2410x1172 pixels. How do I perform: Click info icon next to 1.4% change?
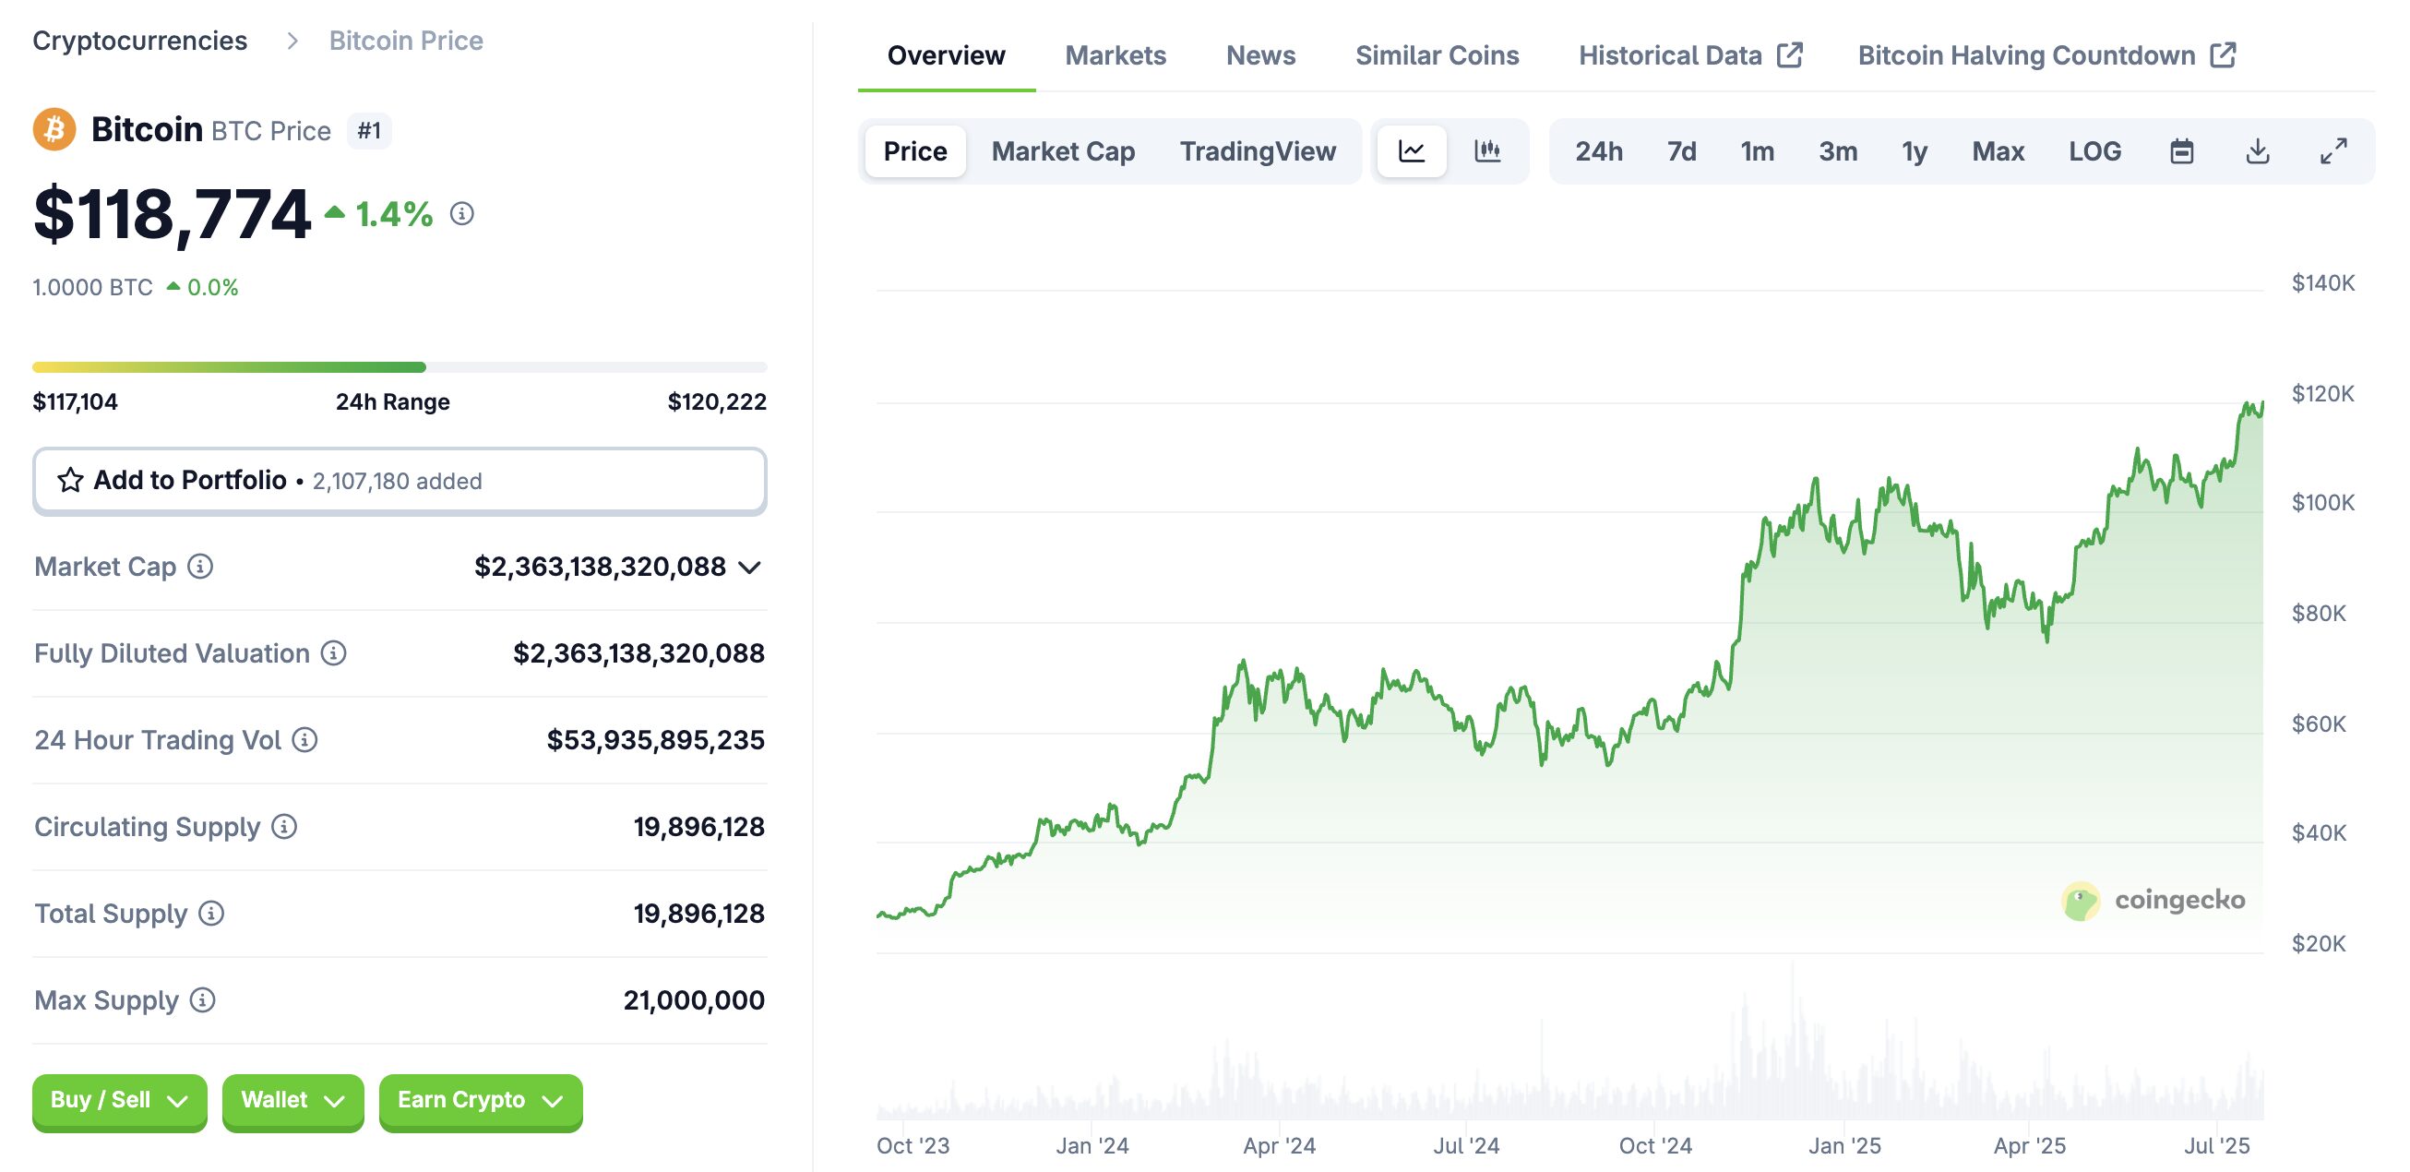[x=462, y=214]
